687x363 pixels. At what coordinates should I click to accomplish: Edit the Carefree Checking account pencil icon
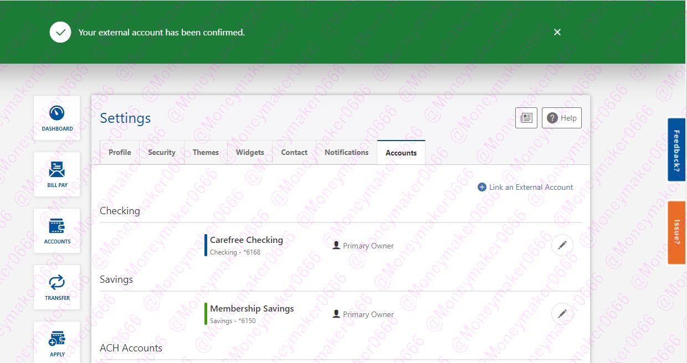(562, 245)
